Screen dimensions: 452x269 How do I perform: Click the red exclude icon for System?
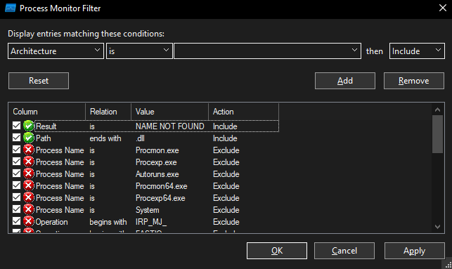29,210
